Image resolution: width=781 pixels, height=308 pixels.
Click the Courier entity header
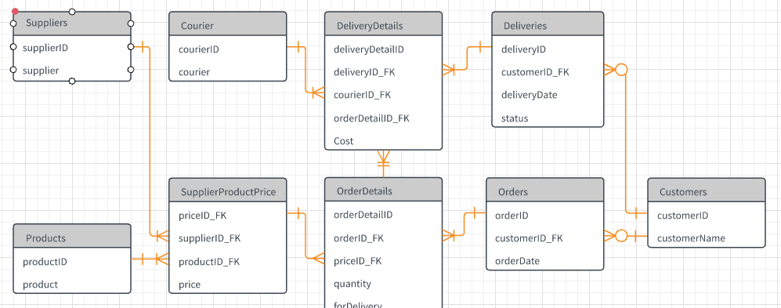click(228, 24)
